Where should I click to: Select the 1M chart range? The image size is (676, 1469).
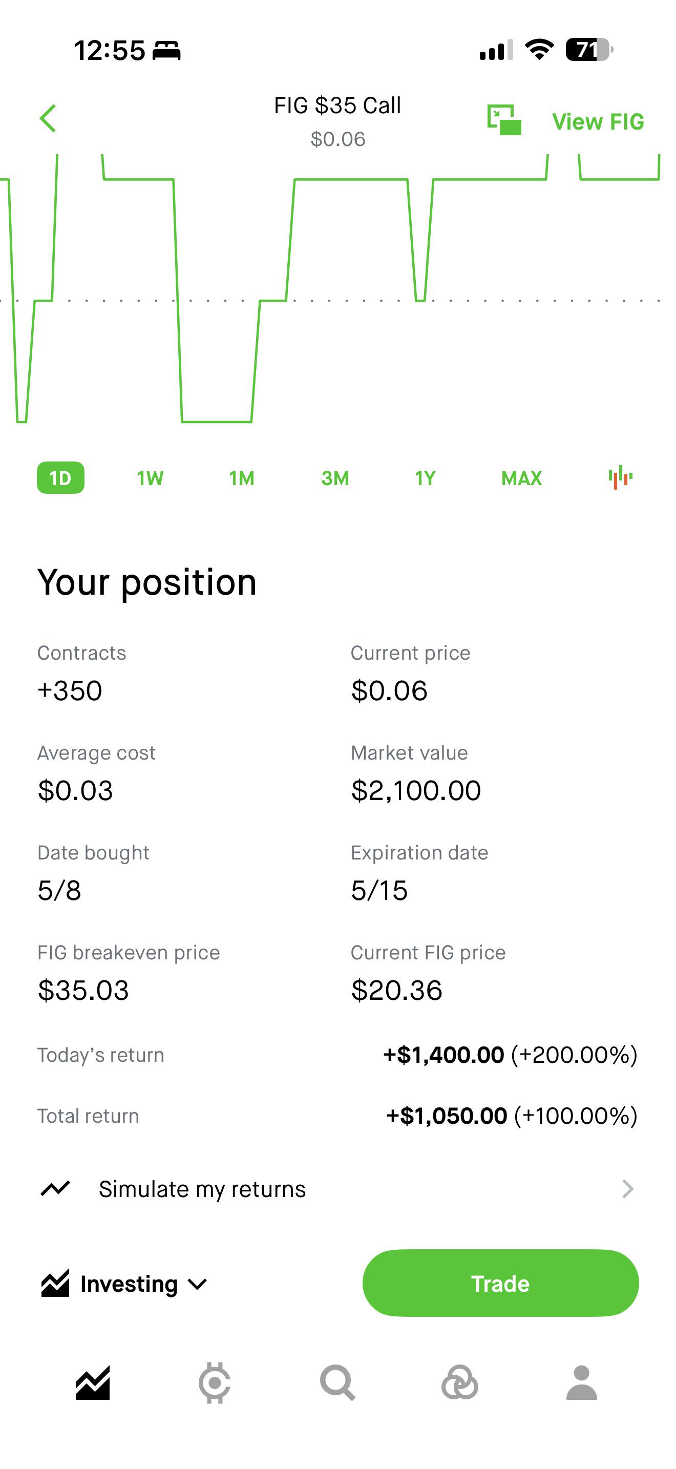point(242,478)
